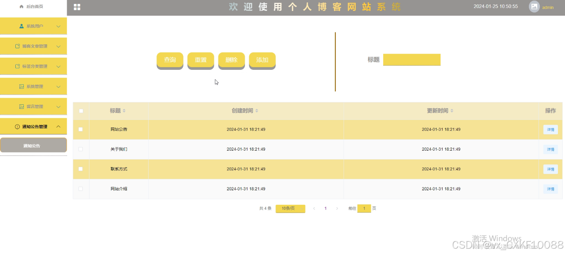Click the 关于我们 title cell
This screenshot has height=255, width=565.
point(119,149)
